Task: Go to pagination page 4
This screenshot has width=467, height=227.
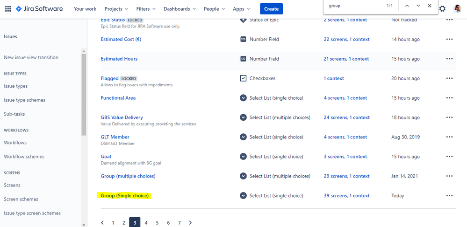Action: (x=146, y=222)
